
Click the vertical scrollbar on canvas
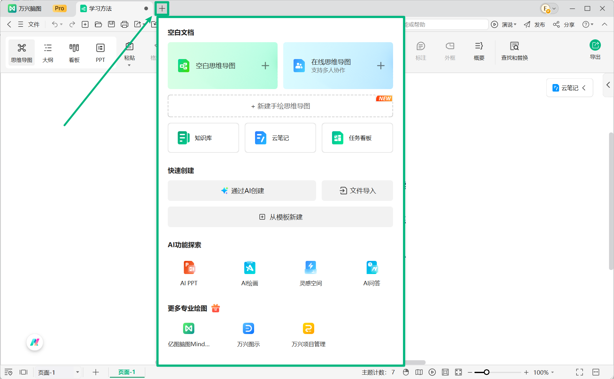click(x=611, y=201)
